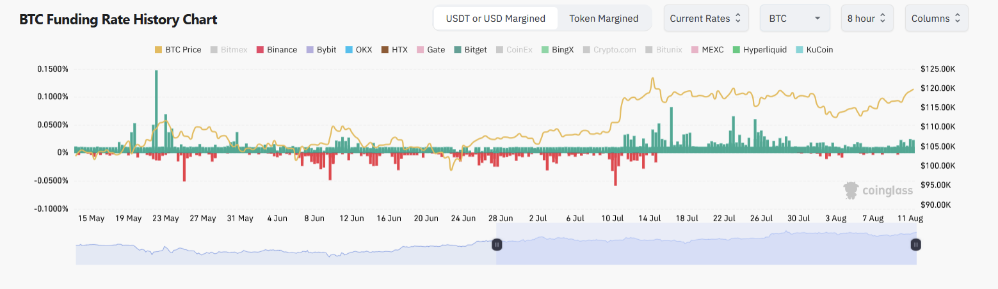Click the Hyperliquid legend icon

(x=736, y=50)
